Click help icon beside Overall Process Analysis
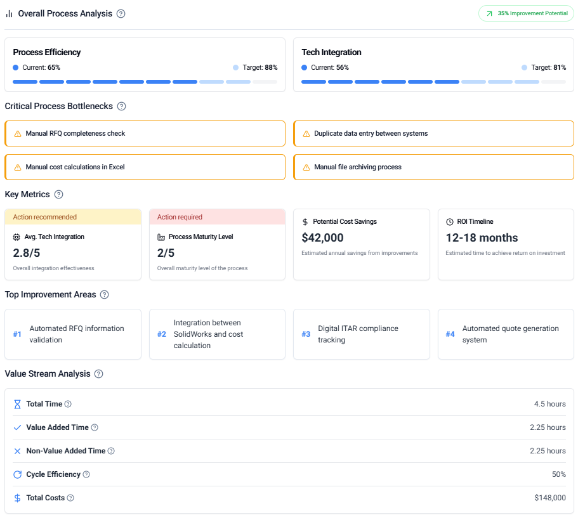 pos(121,14)
